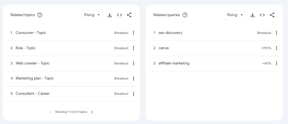Share the Related topics card
Screen dimensions: 288x124
pyautogui.click(x=129, y=15)
